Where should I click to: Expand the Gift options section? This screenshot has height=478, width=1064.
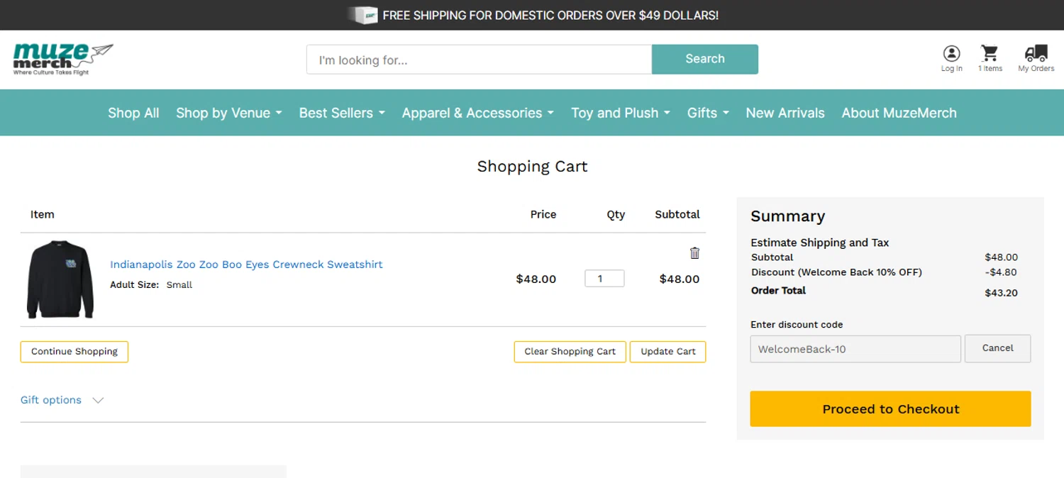click(62, 400)
